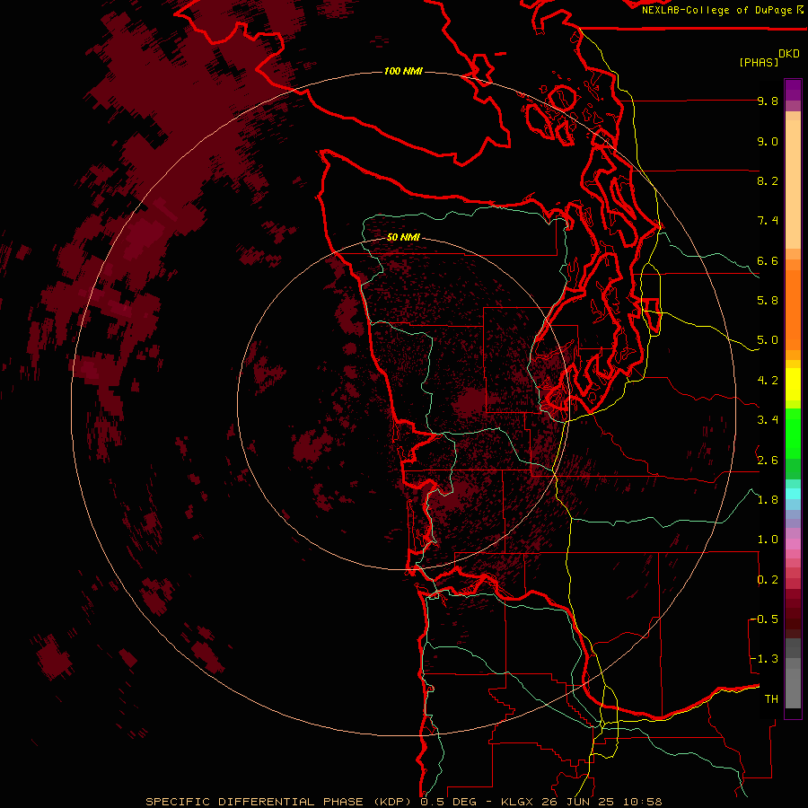Select the 4.2 value on the legend
Viewport: 808px width, 808px height.
(x=768, y=381)
